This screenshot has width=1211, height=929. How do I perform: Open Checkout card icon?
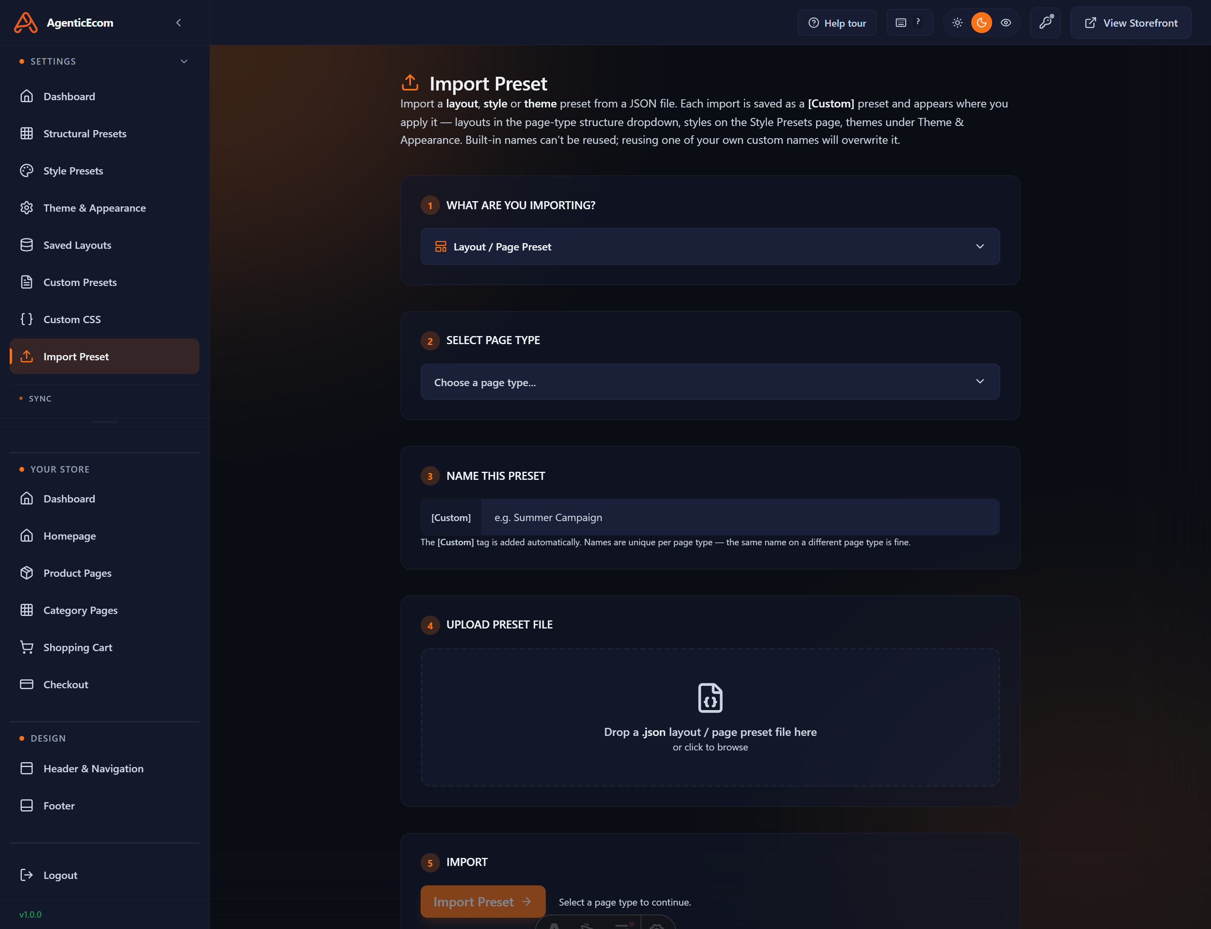click(x=27, y=684)
